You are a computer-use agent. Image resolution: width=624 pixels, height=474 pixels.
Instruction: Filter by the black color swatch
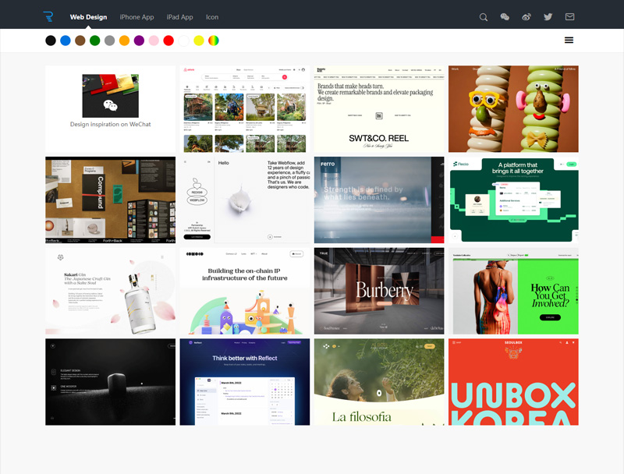[51, 41]
